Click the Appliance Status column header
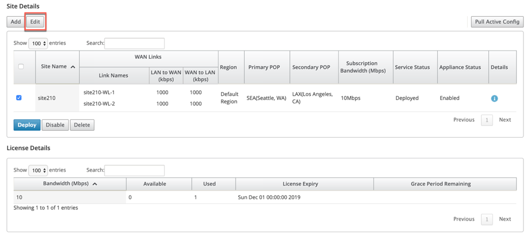 coord(463,67)
